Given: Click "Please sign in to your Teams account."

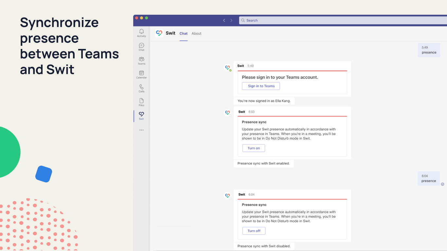Looking at the screenshot, I should pyautogui.click(x=280, y=77).
